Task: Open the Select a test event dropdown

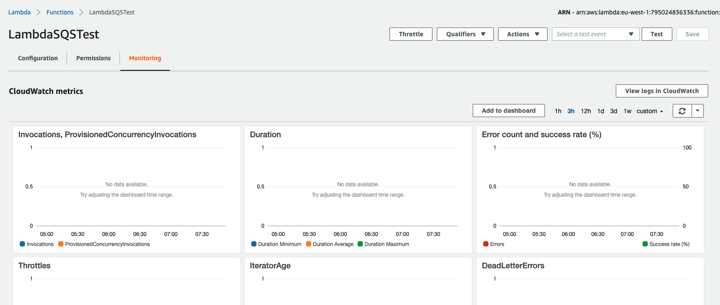Action: (x=595, y=34)
